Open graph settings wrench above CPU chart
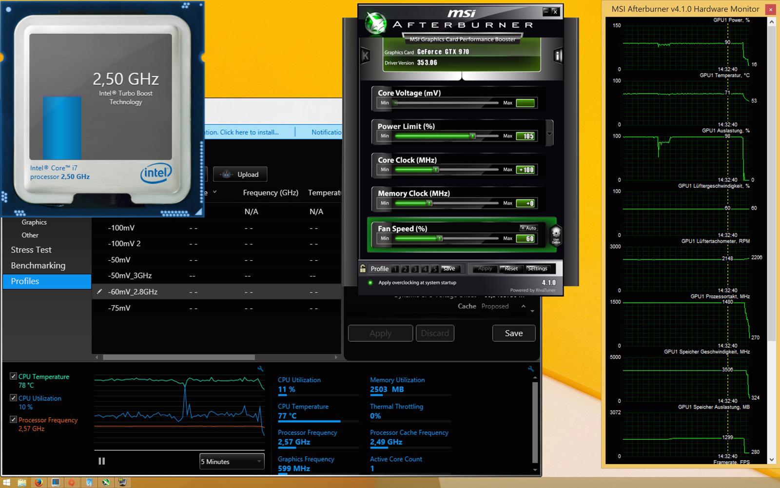Image resolution: width=780 pixels, height=488 pixels. click(260, 369)
